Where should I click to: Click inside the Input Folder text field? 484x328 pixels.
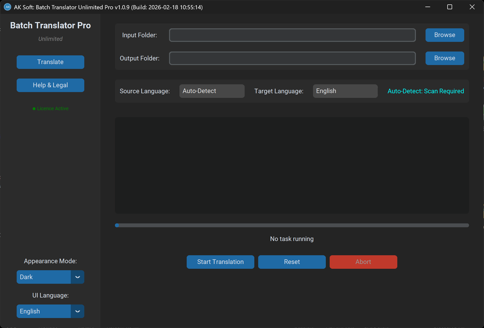click(x=292, y=35)
